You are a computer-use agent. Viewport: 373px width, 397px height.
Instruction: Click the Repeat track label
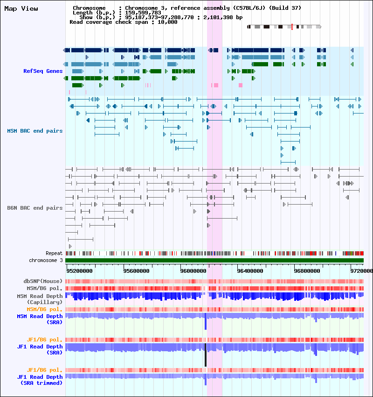tap(54, 253)
